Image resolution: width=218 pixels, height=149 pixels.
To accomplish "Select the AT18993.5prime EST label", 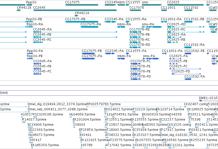I will [118, 130].
